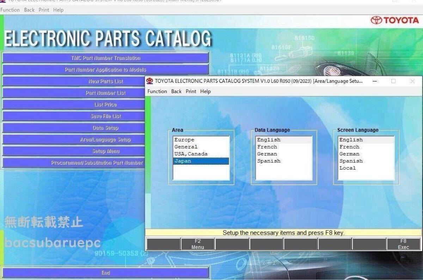The height and width of the screenshot is (280, 423).
Task: Click the End button
Action: 105,273
